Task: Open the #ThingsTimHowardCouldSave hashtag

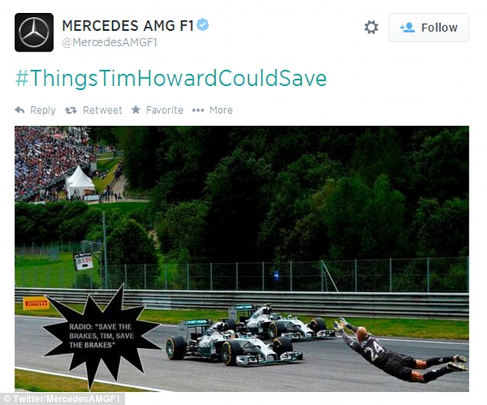Action: [x=171, y=78]
